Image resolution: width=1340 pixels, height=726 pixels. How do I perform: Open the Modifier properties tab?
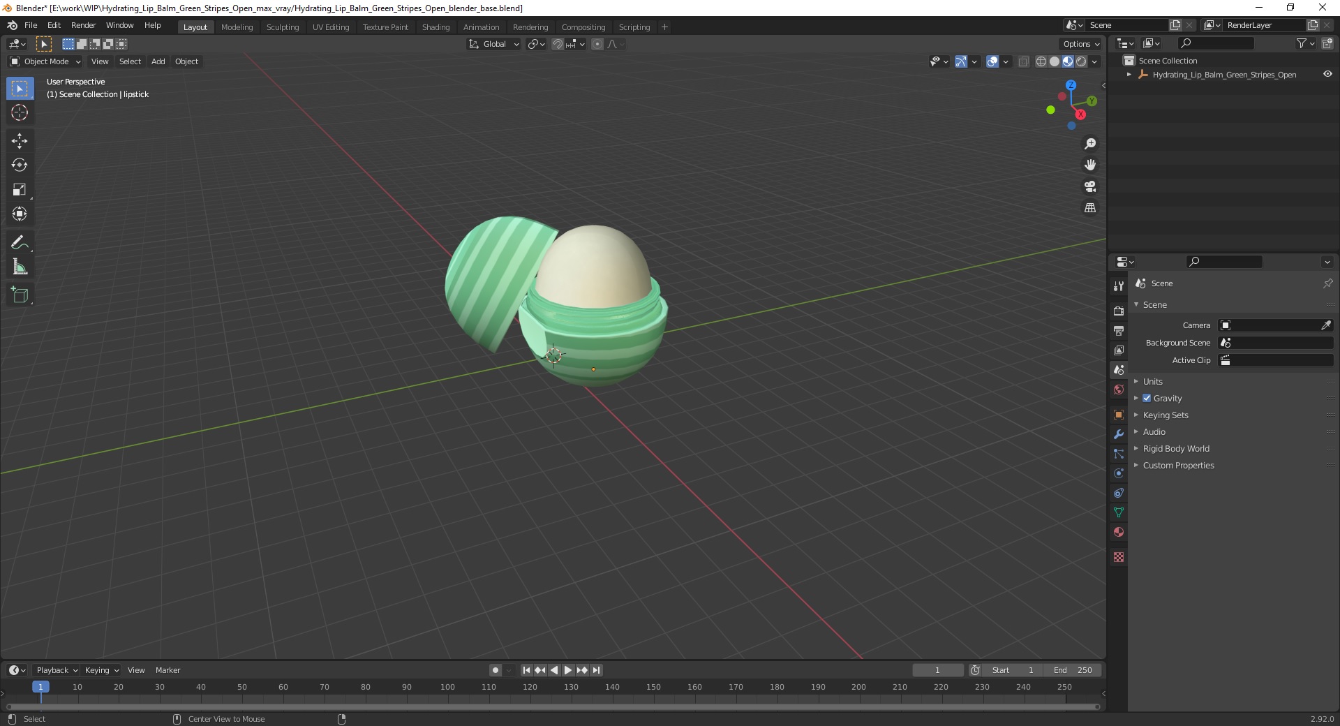pos(1119,434)
